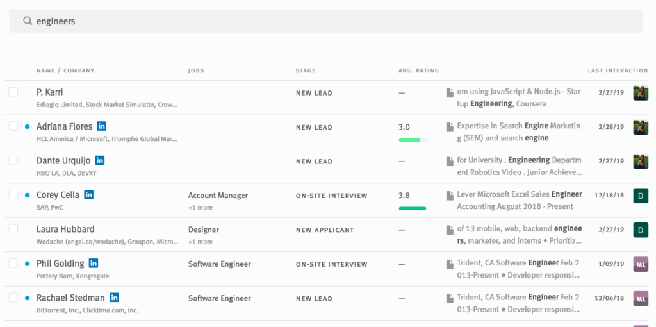656x327 pixels.
Task: Click the 12/18/18 last interaction date
Action: pos(609,195)
